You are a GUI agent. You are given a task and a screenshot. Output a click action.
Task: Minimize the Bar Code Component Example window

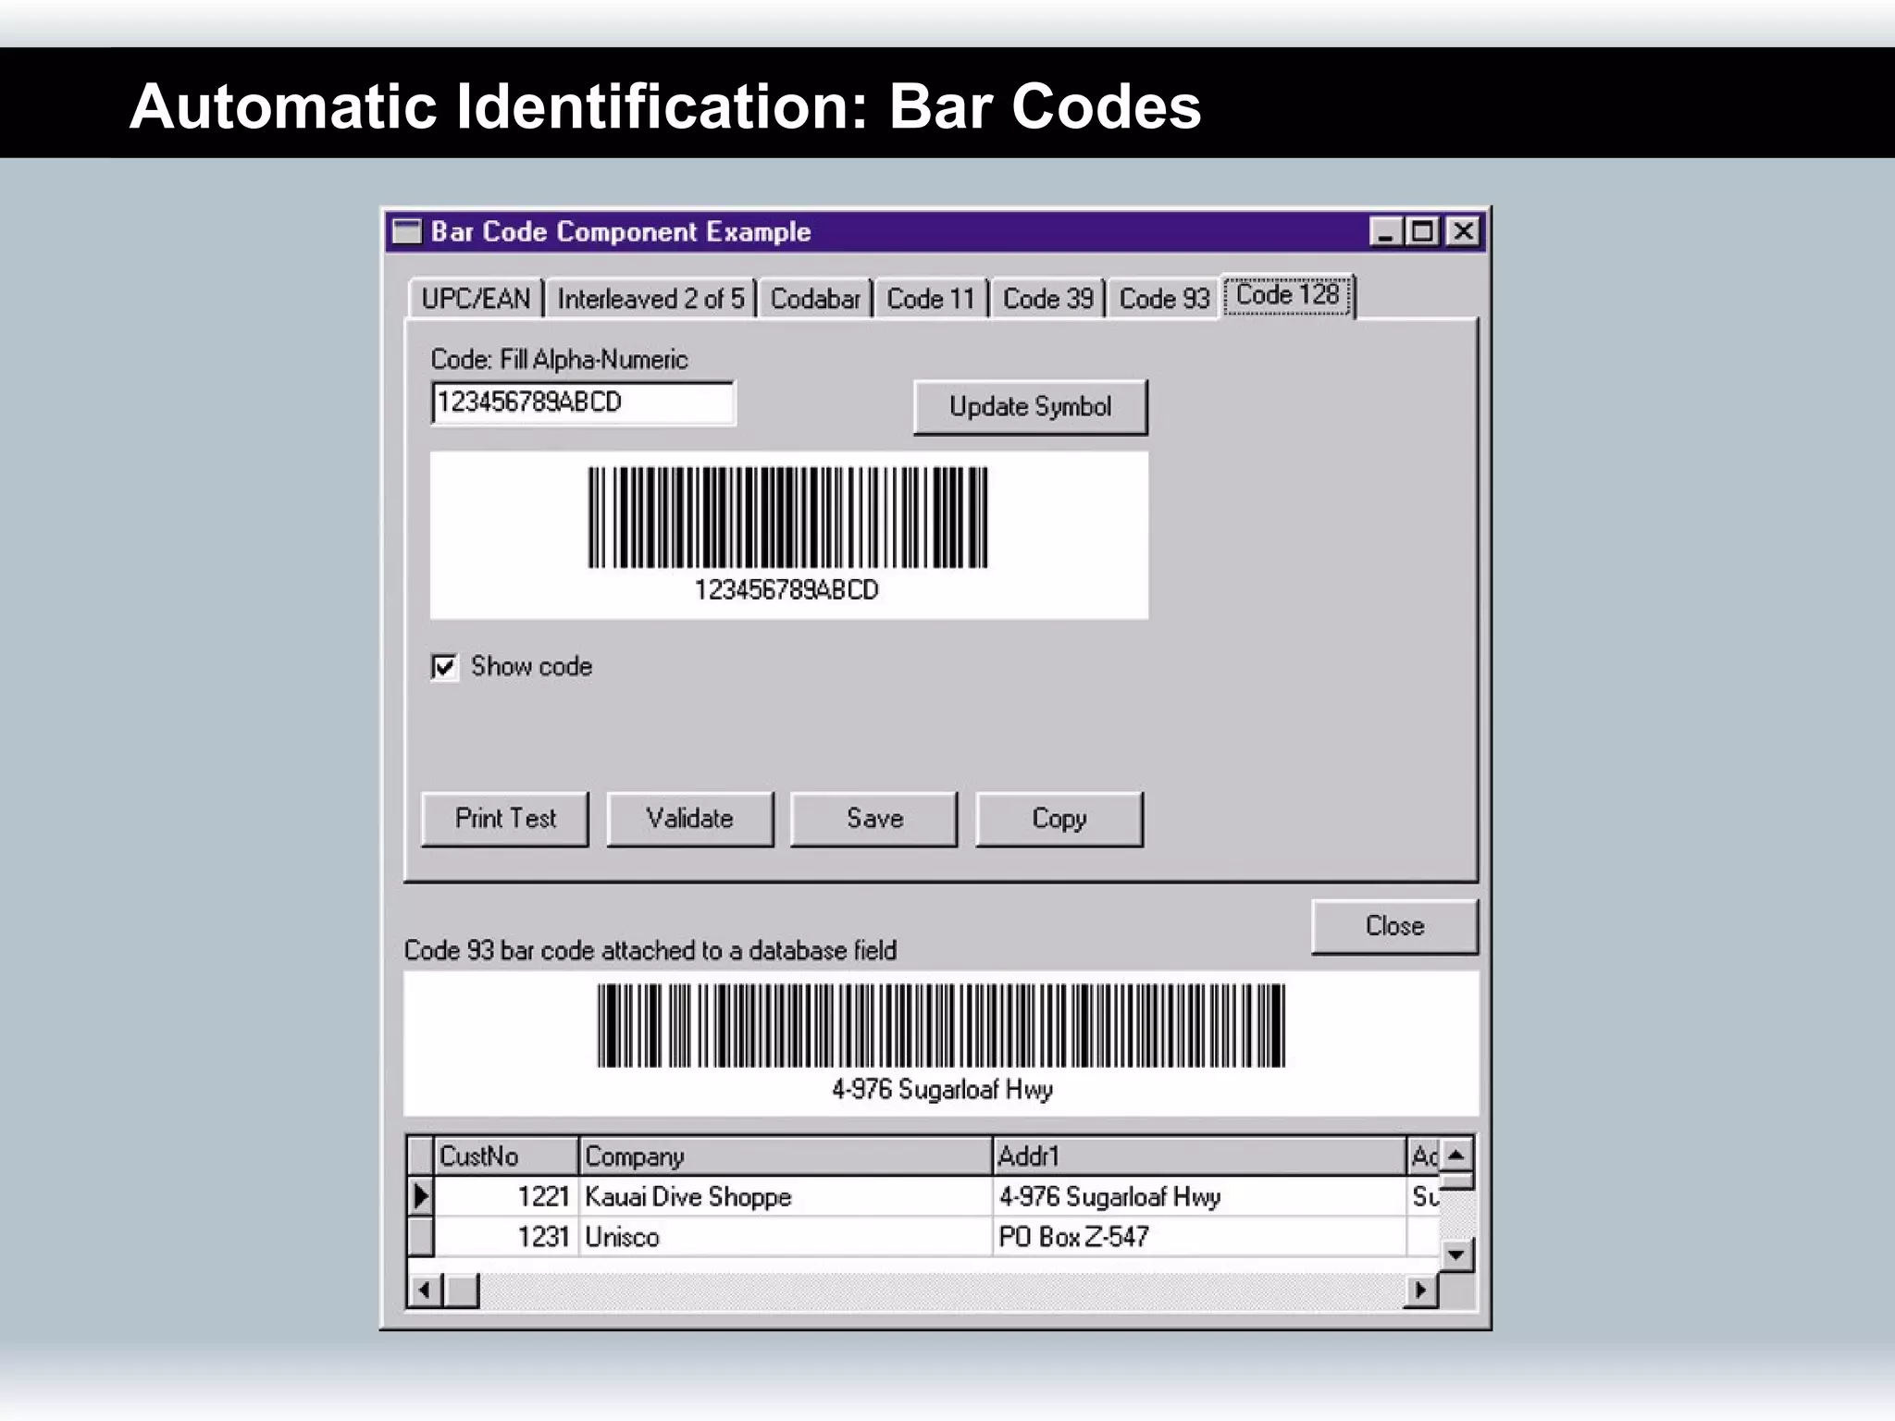(1386, 231)
